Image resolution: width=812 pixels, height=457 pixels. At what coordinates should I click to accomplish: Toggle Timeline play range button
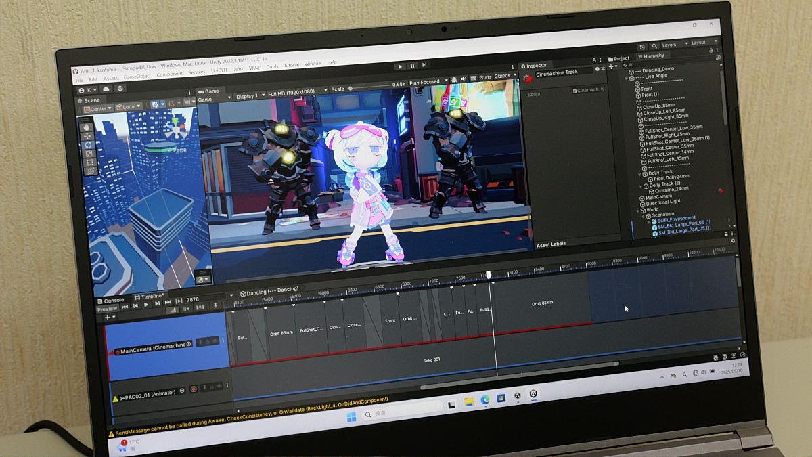click(x=179, y=301)
